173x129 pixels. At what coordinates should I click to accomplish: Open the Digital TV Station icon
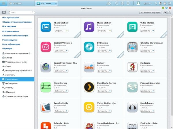(x=46, y=47)
